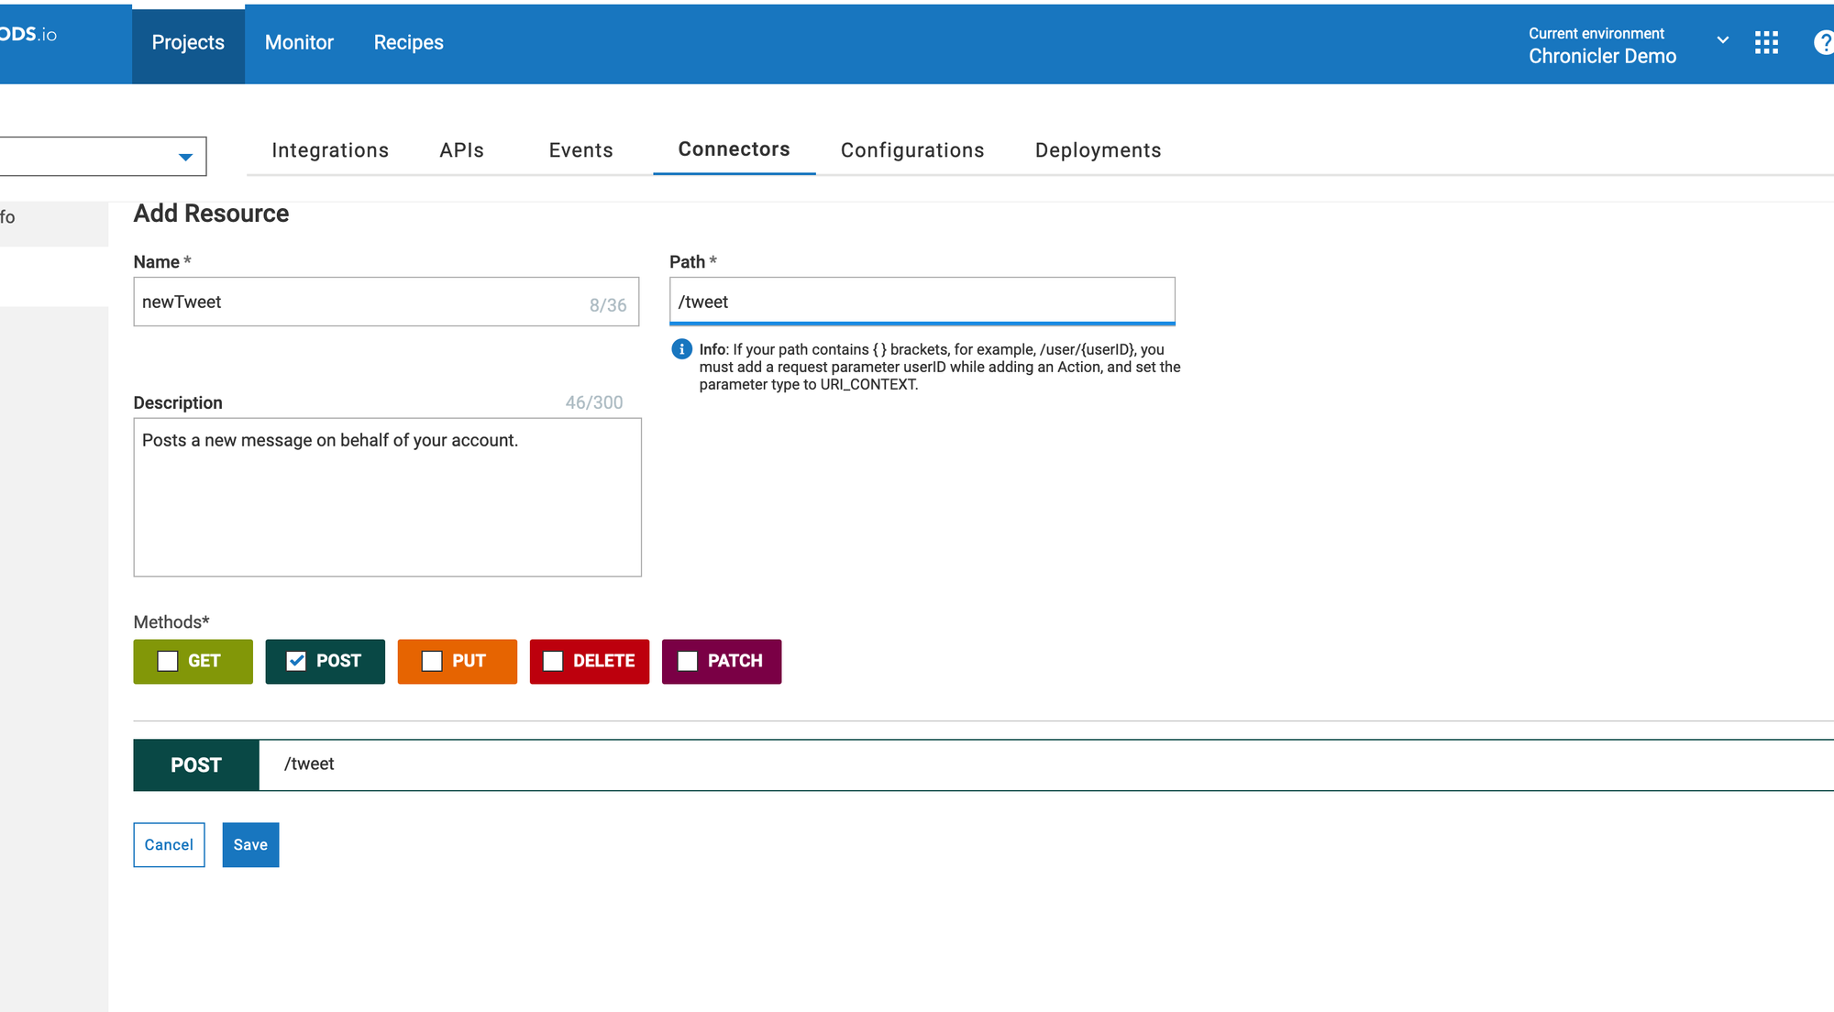
Task: Go to Monitor in top navigation
Action: pos(299,43)
